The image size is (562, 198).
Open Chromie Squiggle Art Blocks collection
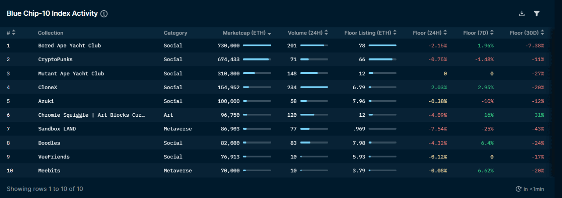click(x=92, y=115)
